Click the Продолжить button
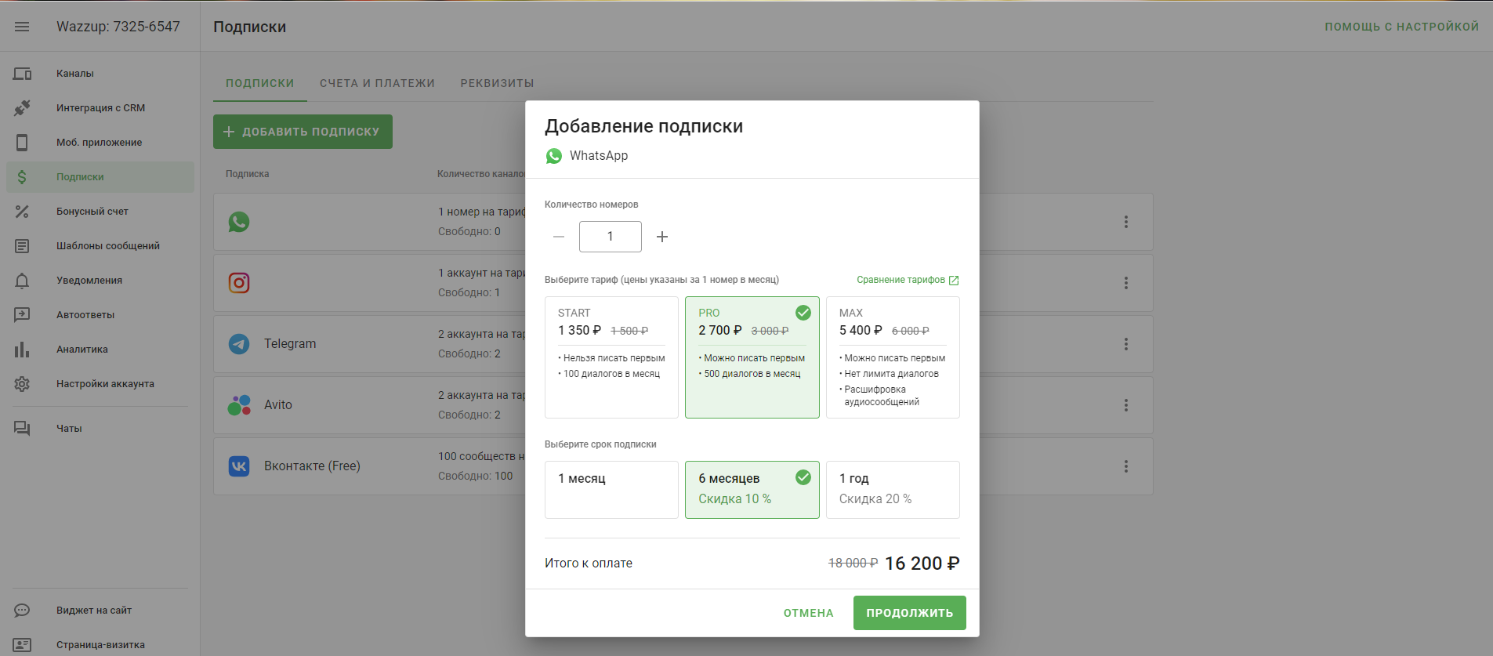1493x656 pixels. (x=909, y=613)
